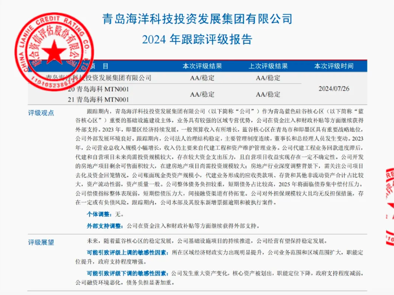Click the 上次评级结果 column header
The height and width of the screenshot is (295, 394).
coord(268,66)
